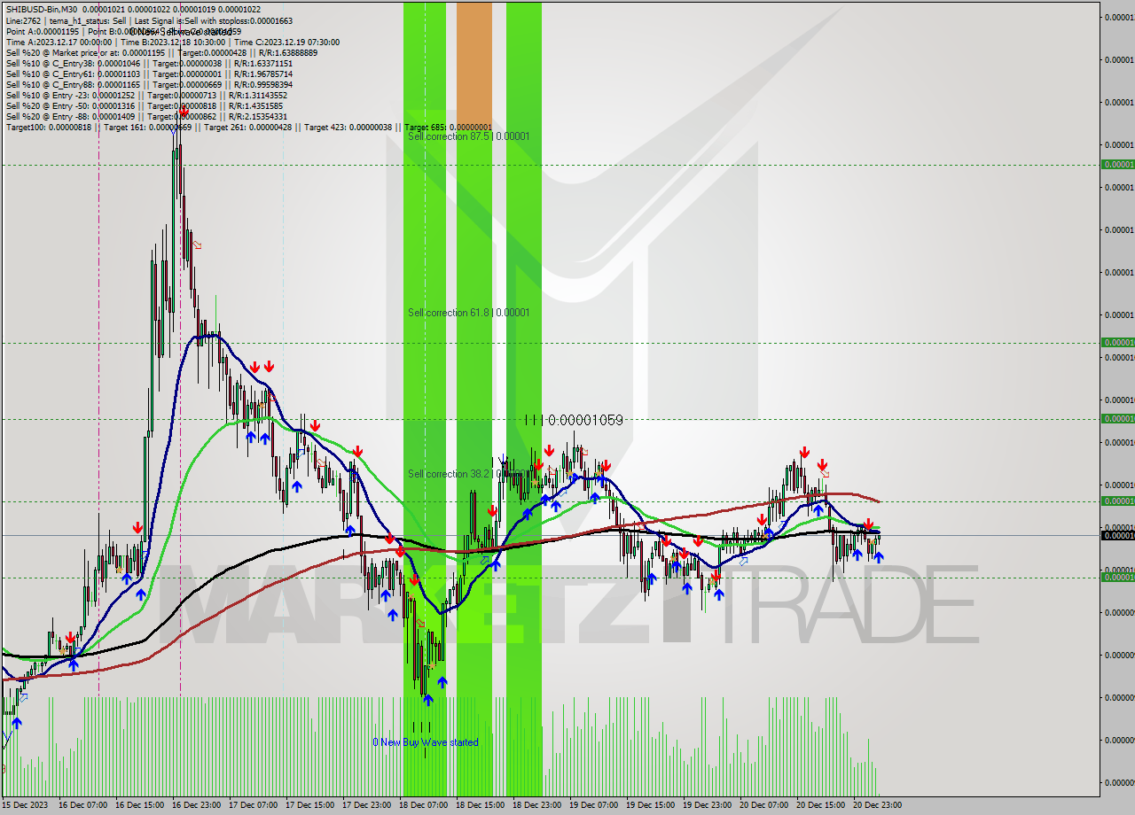Click the '20 Dec 07:00' time label

(763, 805)
